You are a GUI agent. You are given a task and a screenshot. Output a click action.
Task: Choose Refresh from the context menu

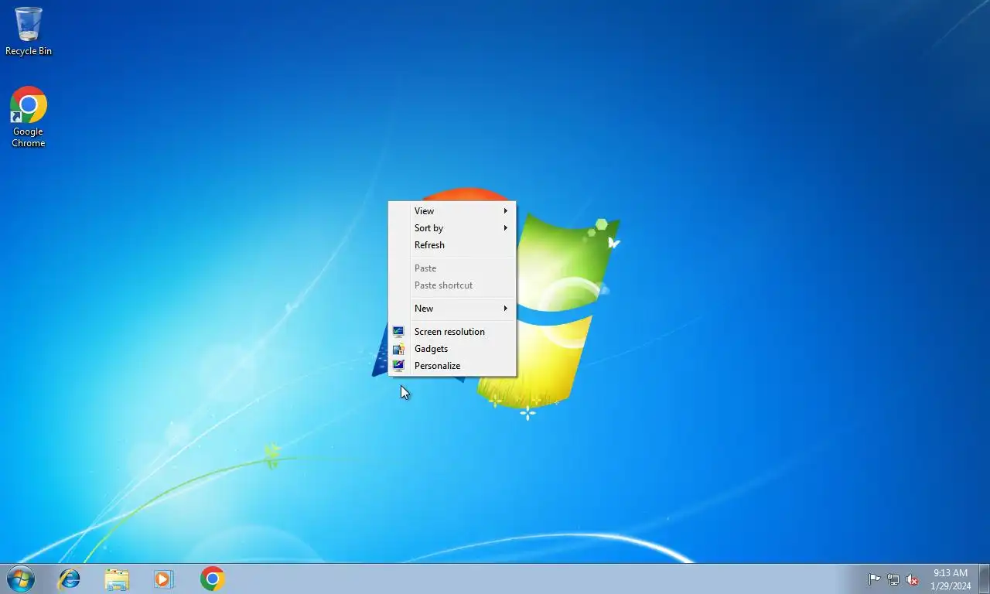(x=452, y=244)
